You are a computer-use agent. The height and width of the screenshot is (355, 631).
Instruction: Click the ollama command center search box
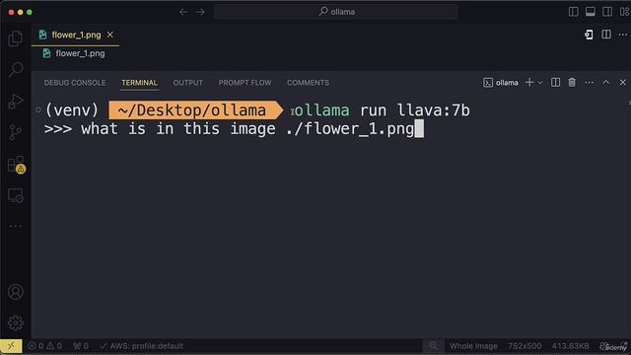[x=335, y=12]
